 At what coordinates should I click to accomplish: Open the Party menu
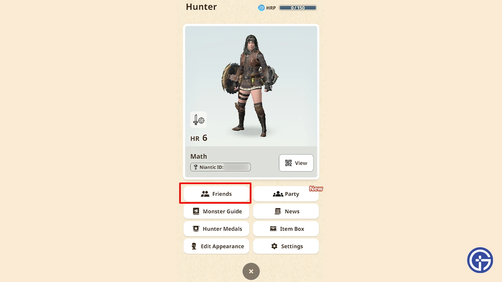[x=286, y=194]
